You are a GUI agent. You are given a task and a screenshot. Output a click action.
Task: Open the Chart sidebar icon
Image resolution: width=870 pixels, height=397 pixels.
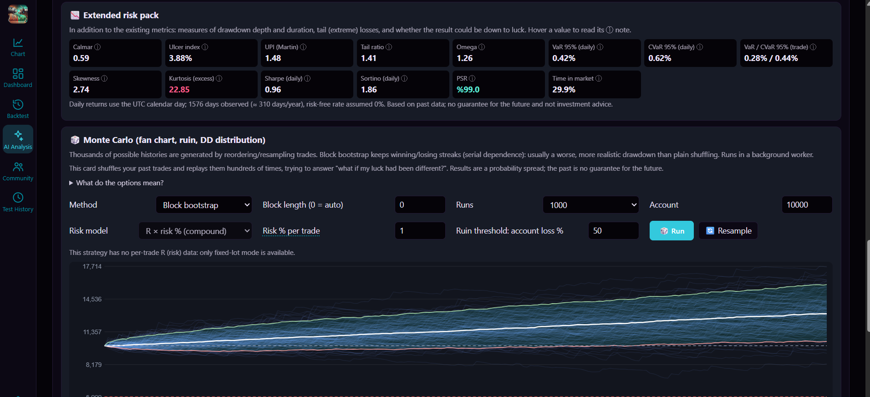click(x=18, y=47)
